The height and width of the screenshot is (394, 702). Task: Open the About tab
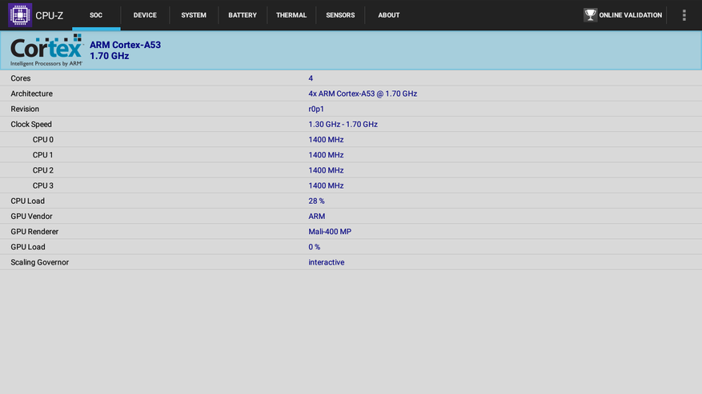tap(389, 15)
